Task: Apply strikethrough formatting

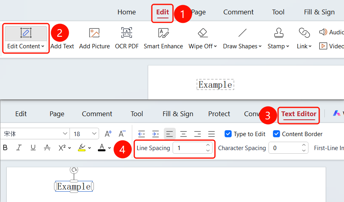Action: click(47, 148)
